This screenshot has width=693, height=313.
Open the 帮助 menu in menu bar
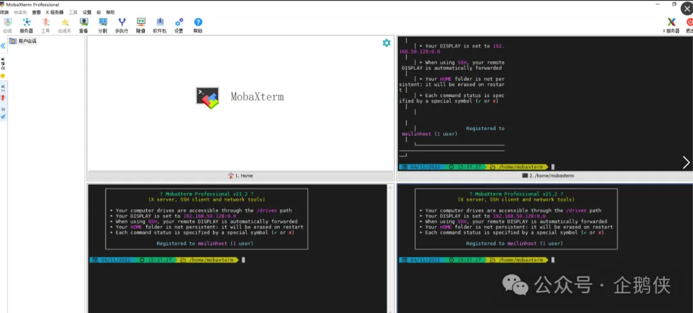tap(110, 12)
